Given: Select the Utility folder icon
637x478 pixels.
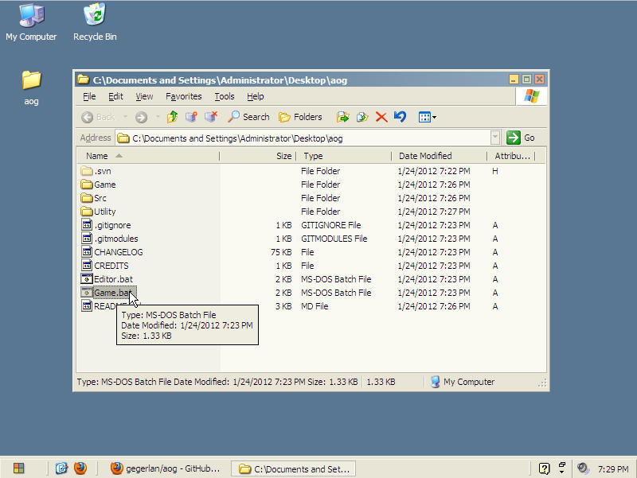Looking at the screenshot, I should click(x=87, y=212).
